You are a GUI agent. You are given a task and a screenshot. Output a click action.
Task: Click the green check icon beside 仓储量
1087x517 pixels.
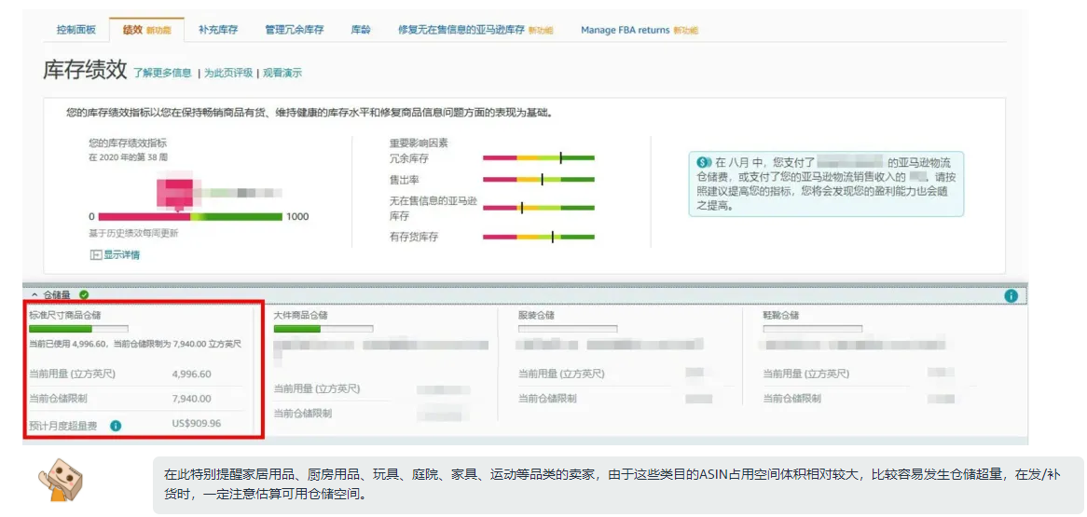coord(84,295)
